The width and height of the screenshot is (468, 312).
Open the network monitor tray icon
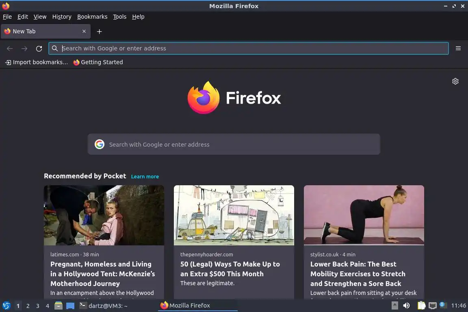coord(433,306)
